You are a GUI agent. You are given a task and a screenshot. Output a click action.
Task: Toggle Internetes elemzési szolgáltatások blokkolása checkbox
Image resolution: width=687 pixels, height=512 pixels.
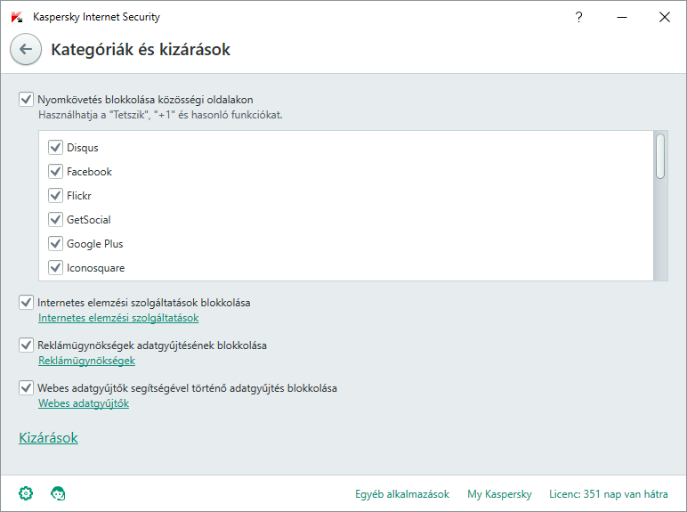coord(27,303)
